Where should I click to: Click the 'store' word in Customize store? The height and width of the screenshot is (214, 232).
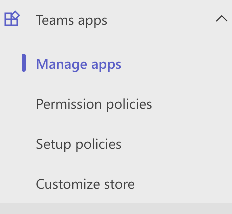click(x=119, y=184)
